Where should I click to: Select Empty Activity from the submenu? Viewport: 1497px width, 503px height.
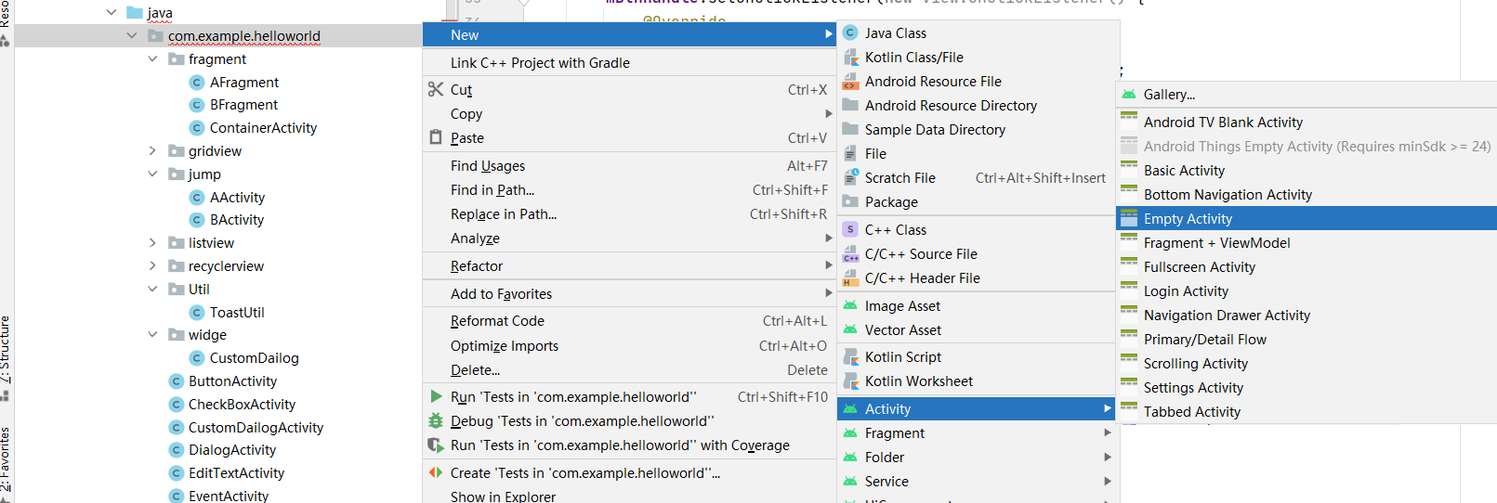[1188, 219]
